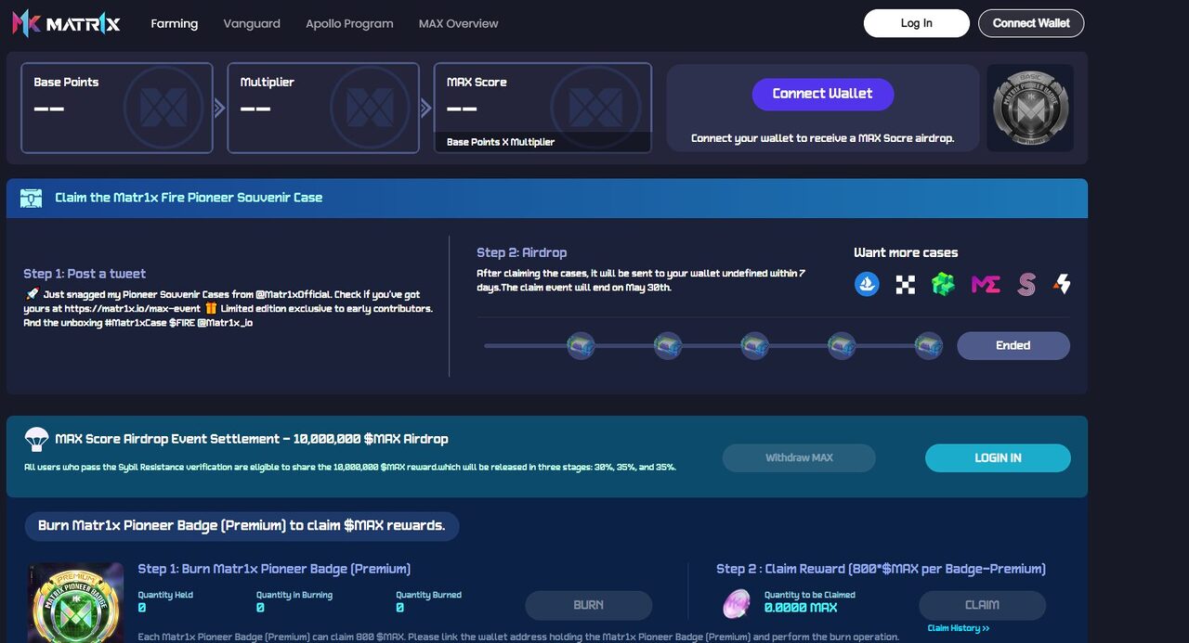Open the Farming nav item

tap(175, 23)
